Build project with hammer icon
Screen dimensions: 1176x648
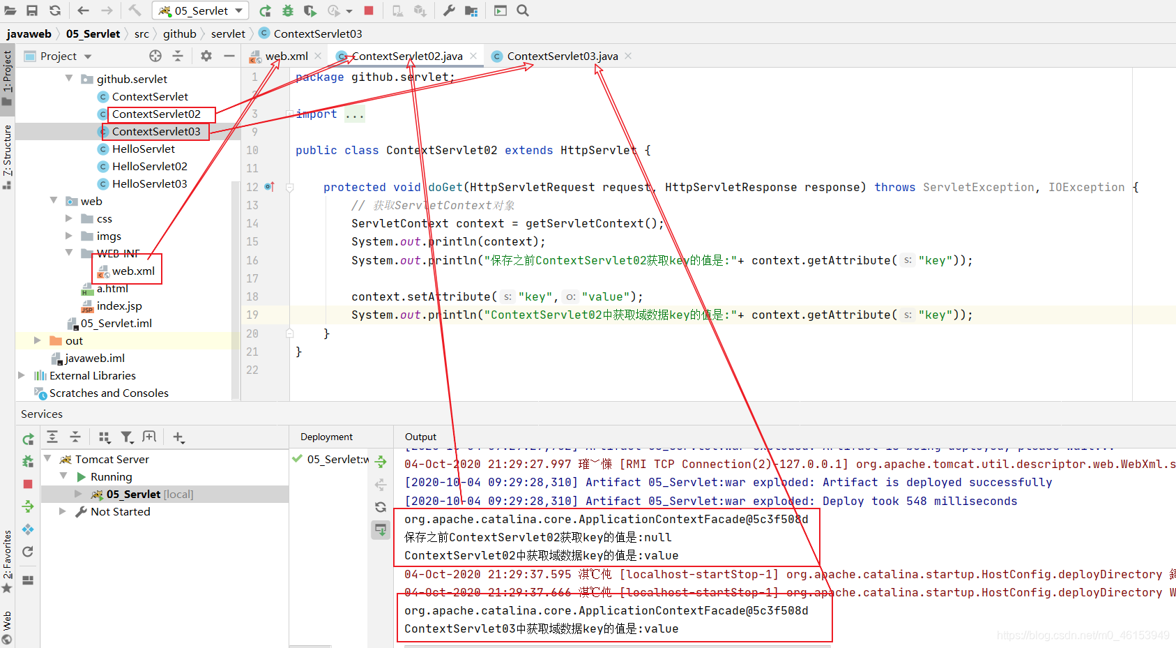coord(135,10)
